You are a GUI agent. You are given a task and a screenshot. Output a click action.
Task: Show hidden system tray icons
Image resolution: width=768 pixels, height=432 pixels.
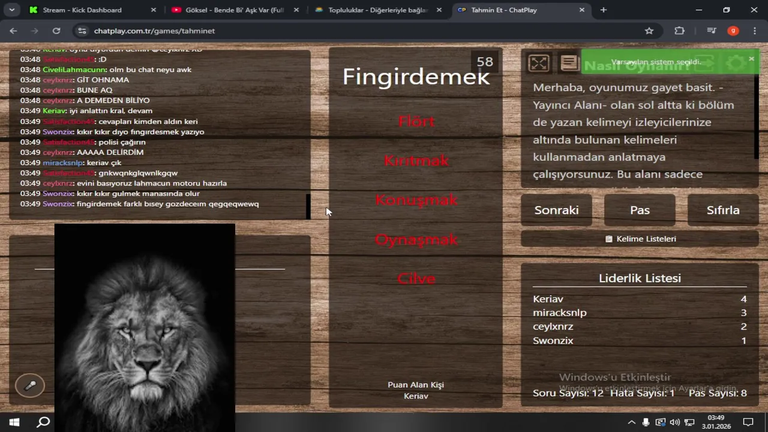click(632, 422)
